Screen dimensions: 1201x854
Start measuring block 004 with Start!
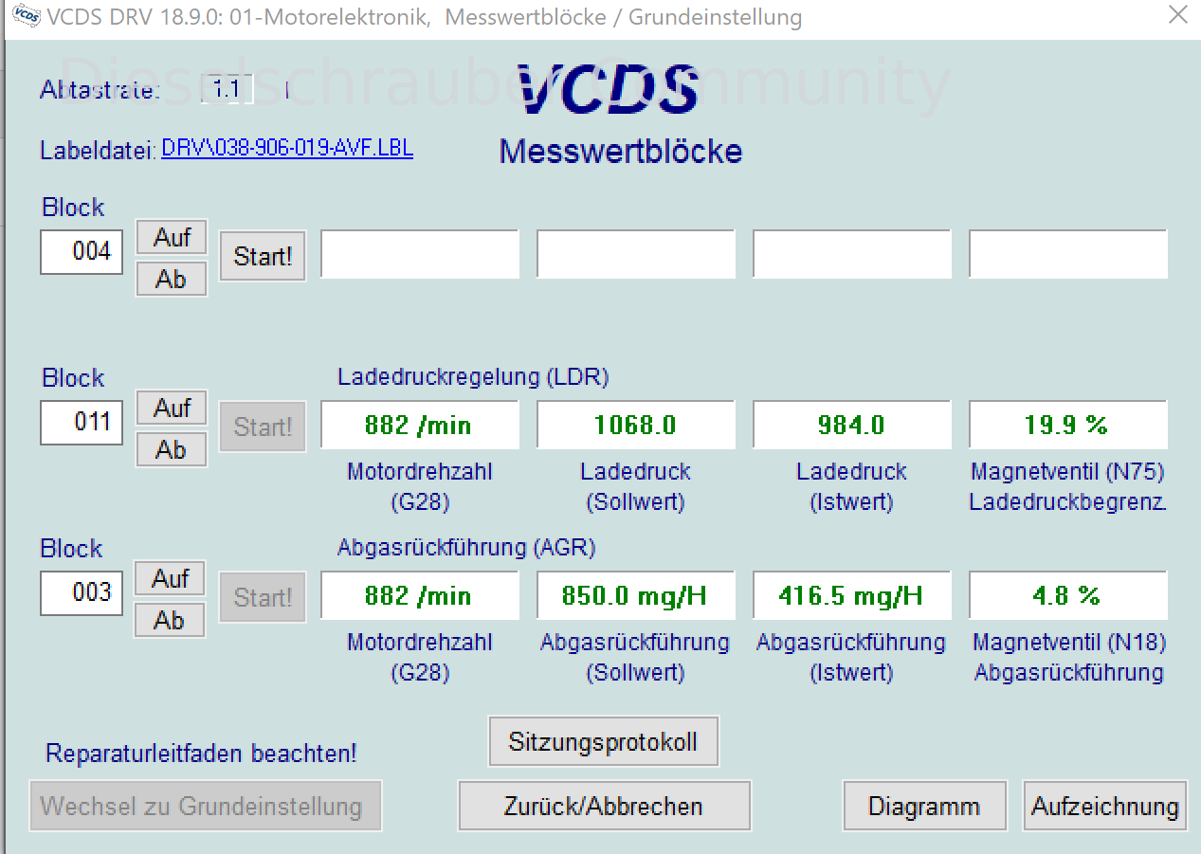263,257
